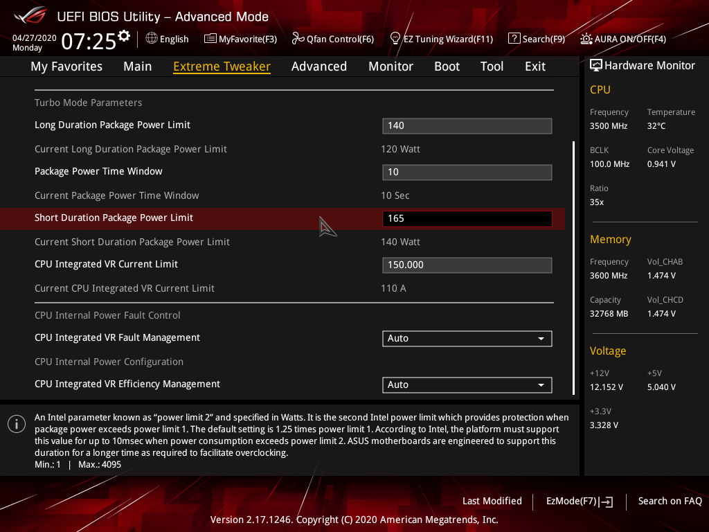Viewport: 709px width, 532px height.
Task: Click the Qfan Control fan icon
Action: click(298, 39)
